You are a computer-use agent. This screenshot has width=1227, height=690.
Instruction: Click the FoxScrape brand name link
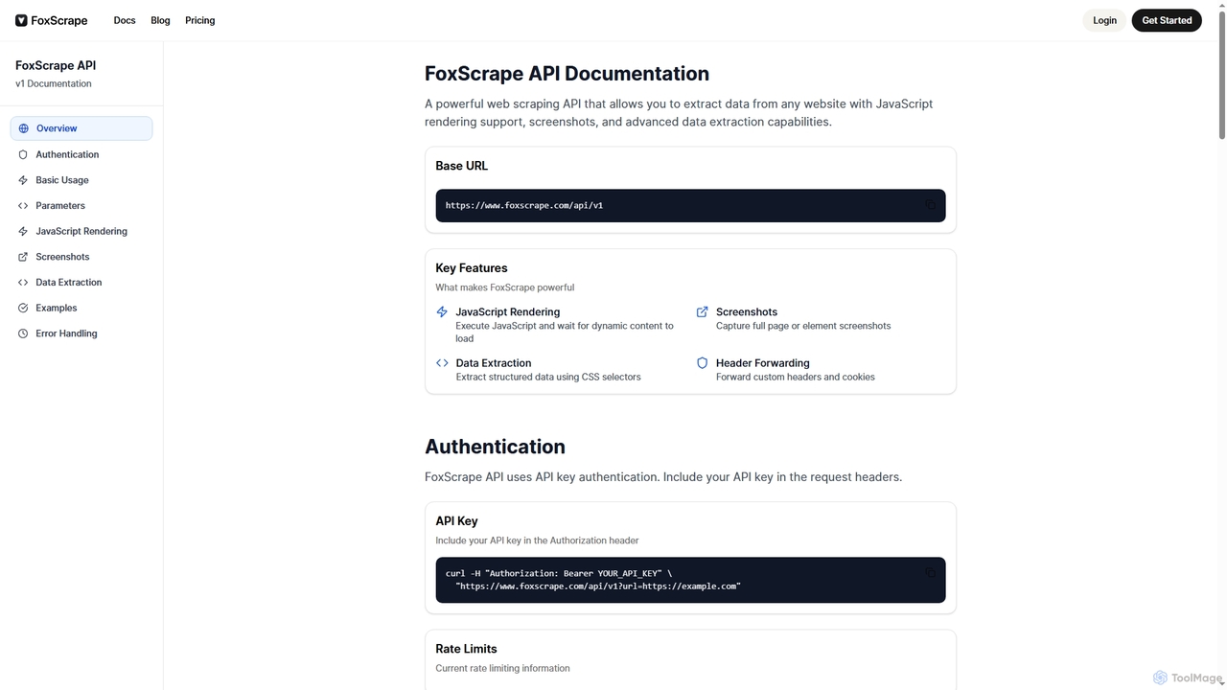(x=58, y=20)
